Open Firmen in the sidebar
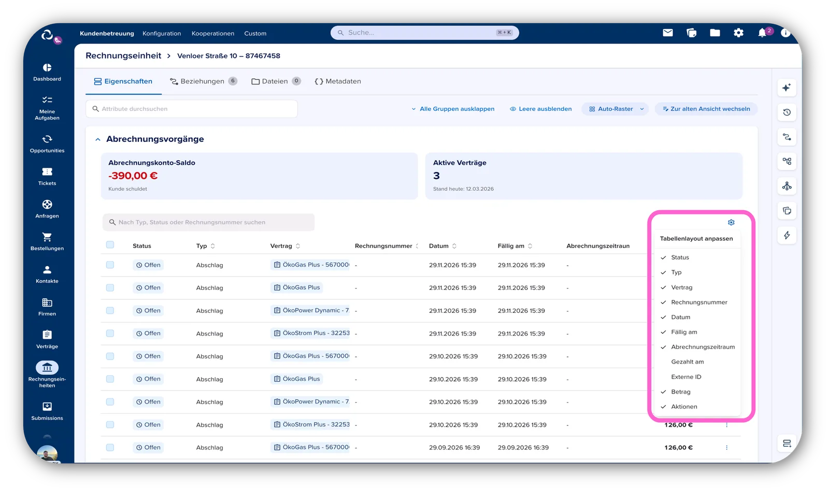The image size is (829, 492). point(47,307)
